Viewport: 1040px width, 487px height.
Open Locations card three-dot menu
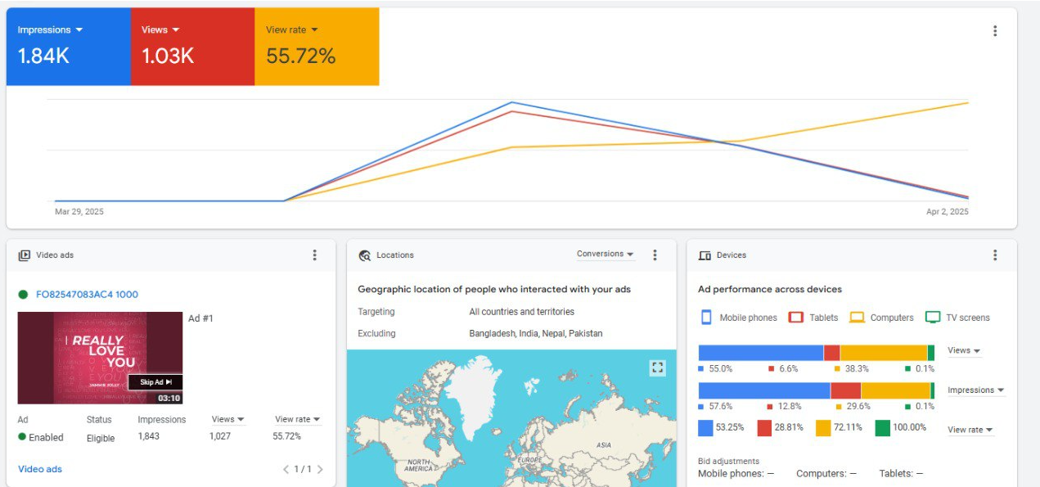655,255
